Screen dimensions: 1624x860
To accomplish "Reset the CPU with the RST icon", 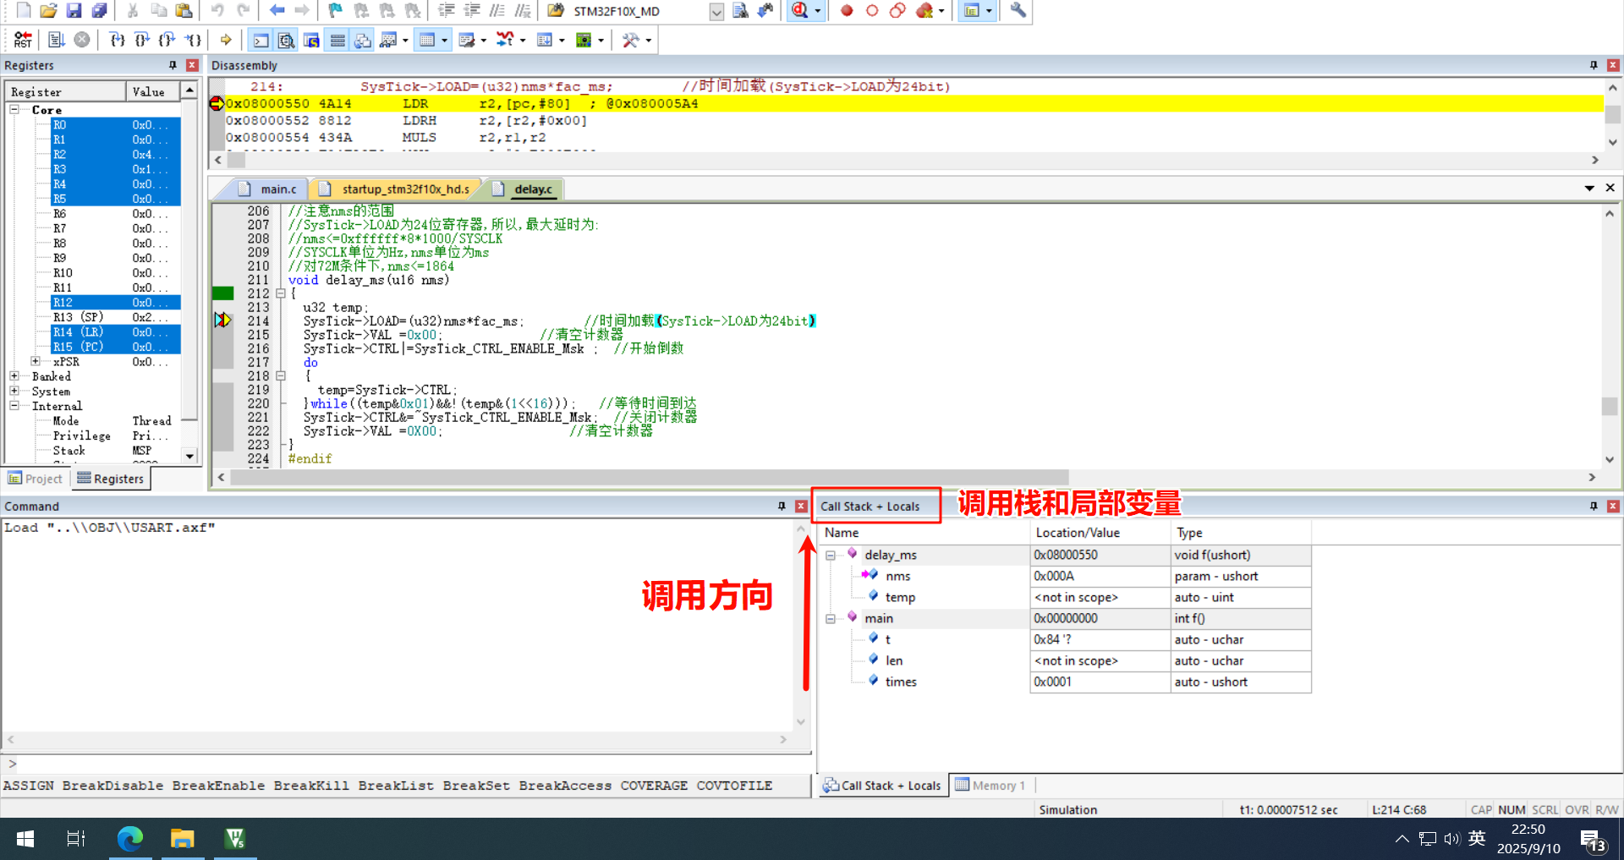I will click(23, 40).
